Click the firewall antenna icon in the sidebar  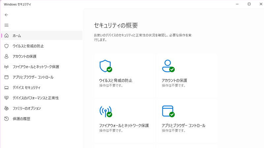coord(6,67)
